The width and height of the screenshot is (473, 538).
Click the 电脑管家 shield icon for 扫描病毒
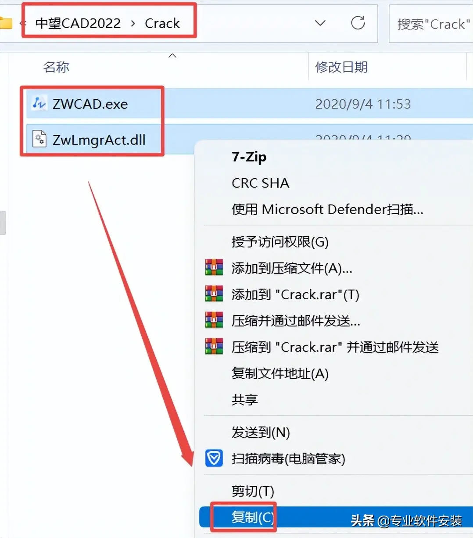point(214,459)
